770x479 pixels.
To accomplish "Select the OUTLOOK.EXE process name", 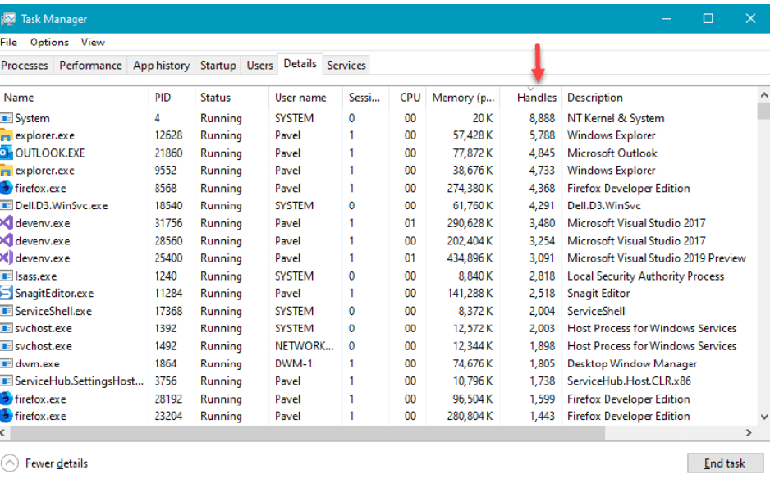I will [50, 153].
